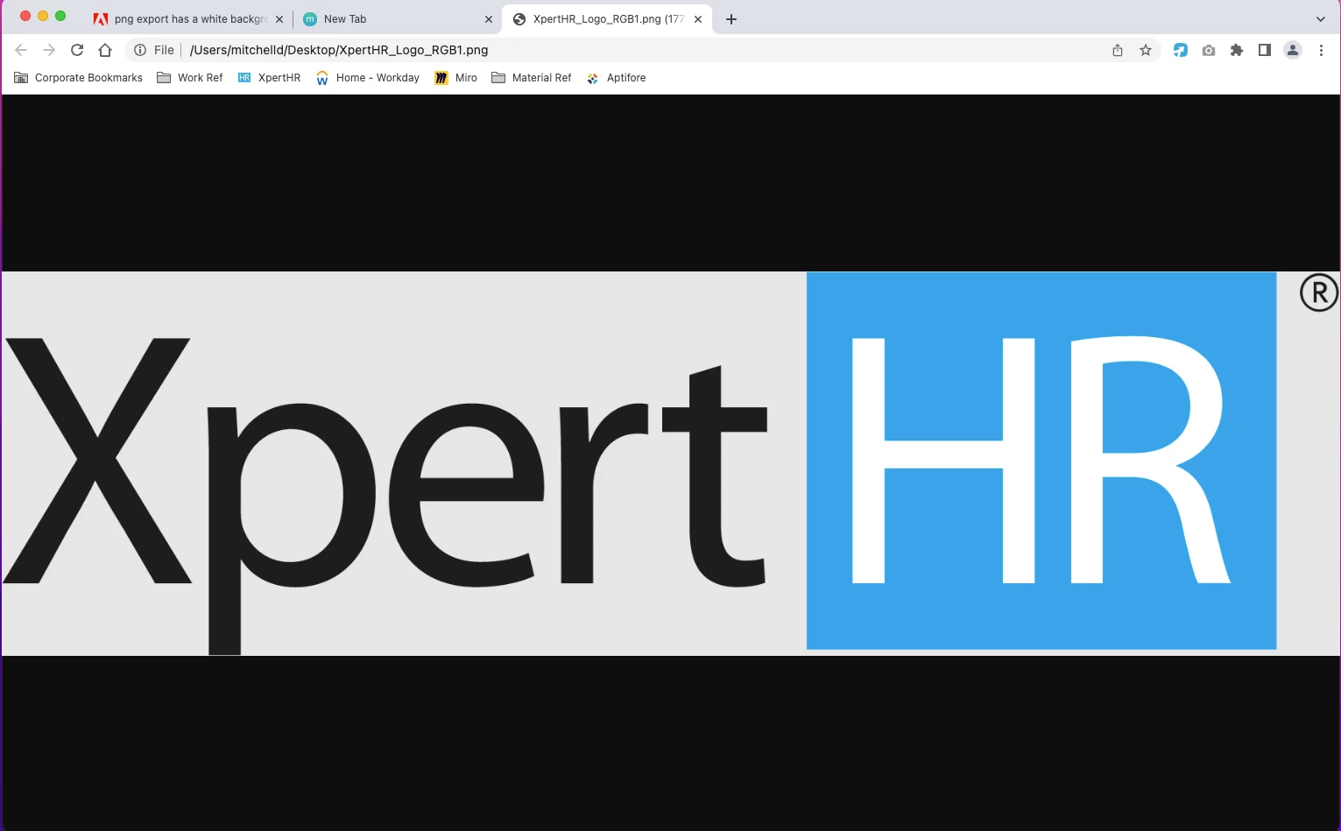
Task: Open the camera screenshot extension
Action: [1209, 50]
